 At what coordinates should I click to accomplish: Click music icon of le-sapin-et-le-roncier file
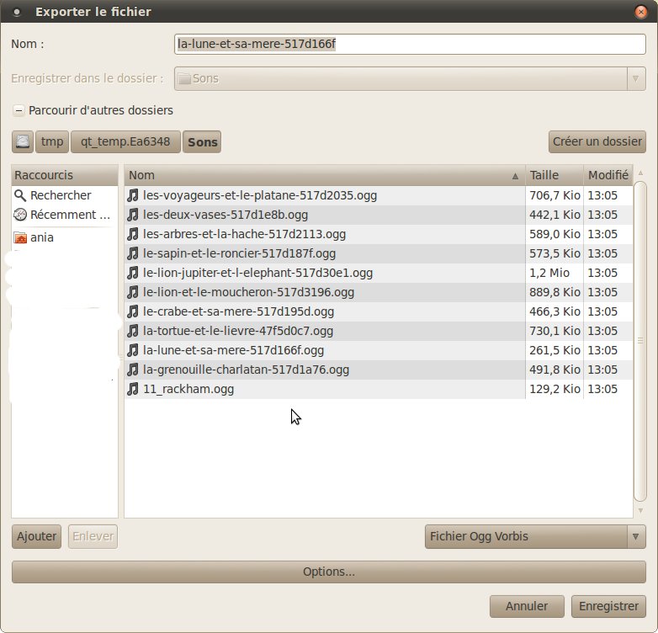[x=133, y=253]
